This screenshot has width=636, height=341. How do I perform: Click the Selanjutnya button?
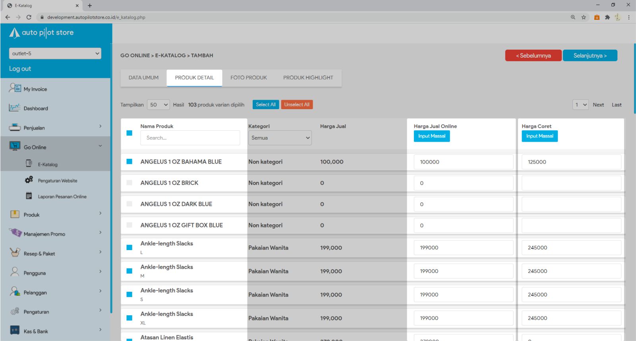click(x=590, y=56)
